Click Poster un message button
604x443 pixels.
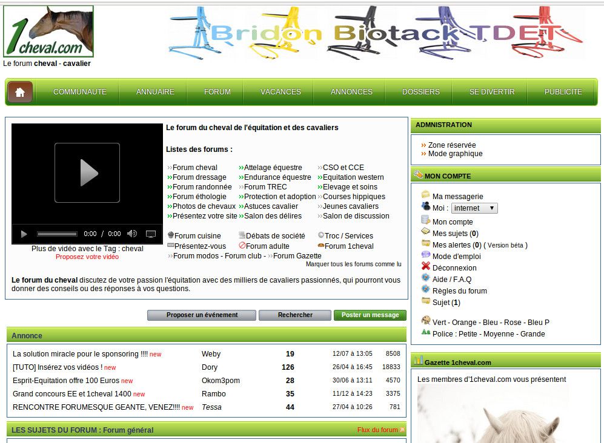pos(370,315)
